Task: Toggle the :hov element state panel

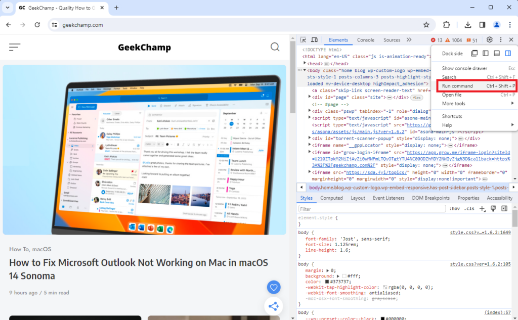Action: point(455,209)
